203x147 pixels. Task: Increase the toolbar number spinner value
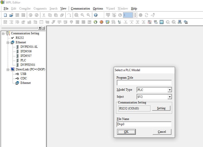coord(135,14)
